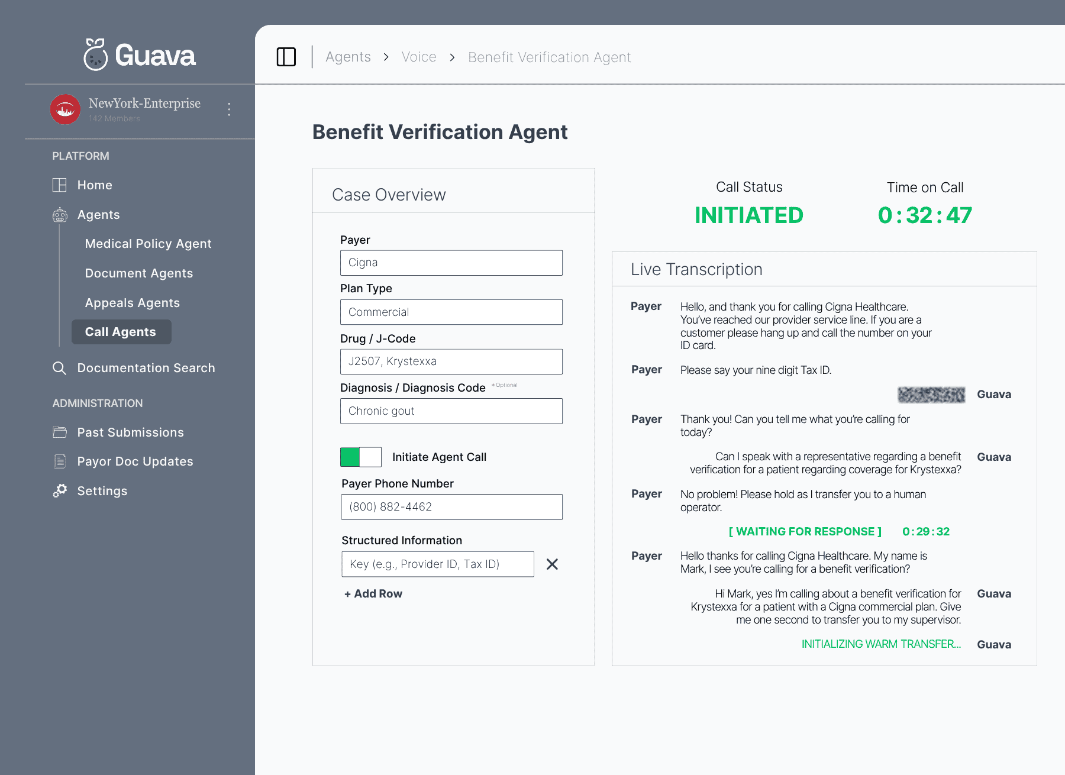Clear the Structured Information row with X icon
Screen dimensions: 1065x775
[552, 564]
